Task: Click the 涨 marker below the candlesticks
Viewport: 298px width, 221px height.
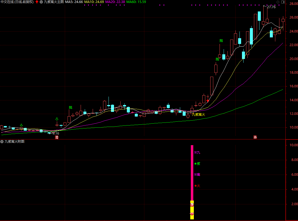Action: pyautogui.click(x=255, y=137)
